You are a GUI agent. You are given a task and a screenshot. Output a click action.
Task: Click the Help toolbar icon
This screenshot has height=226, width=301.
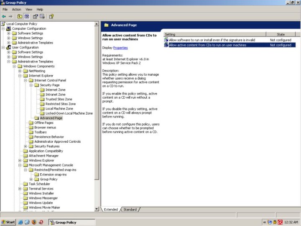(x=51, y=16)
